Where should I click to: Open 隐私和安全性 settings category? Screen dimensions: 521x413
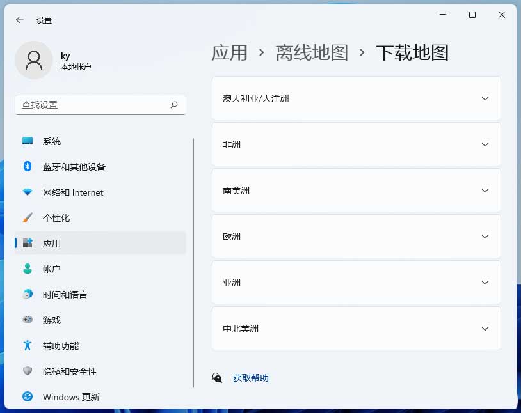tap(69, 371)
